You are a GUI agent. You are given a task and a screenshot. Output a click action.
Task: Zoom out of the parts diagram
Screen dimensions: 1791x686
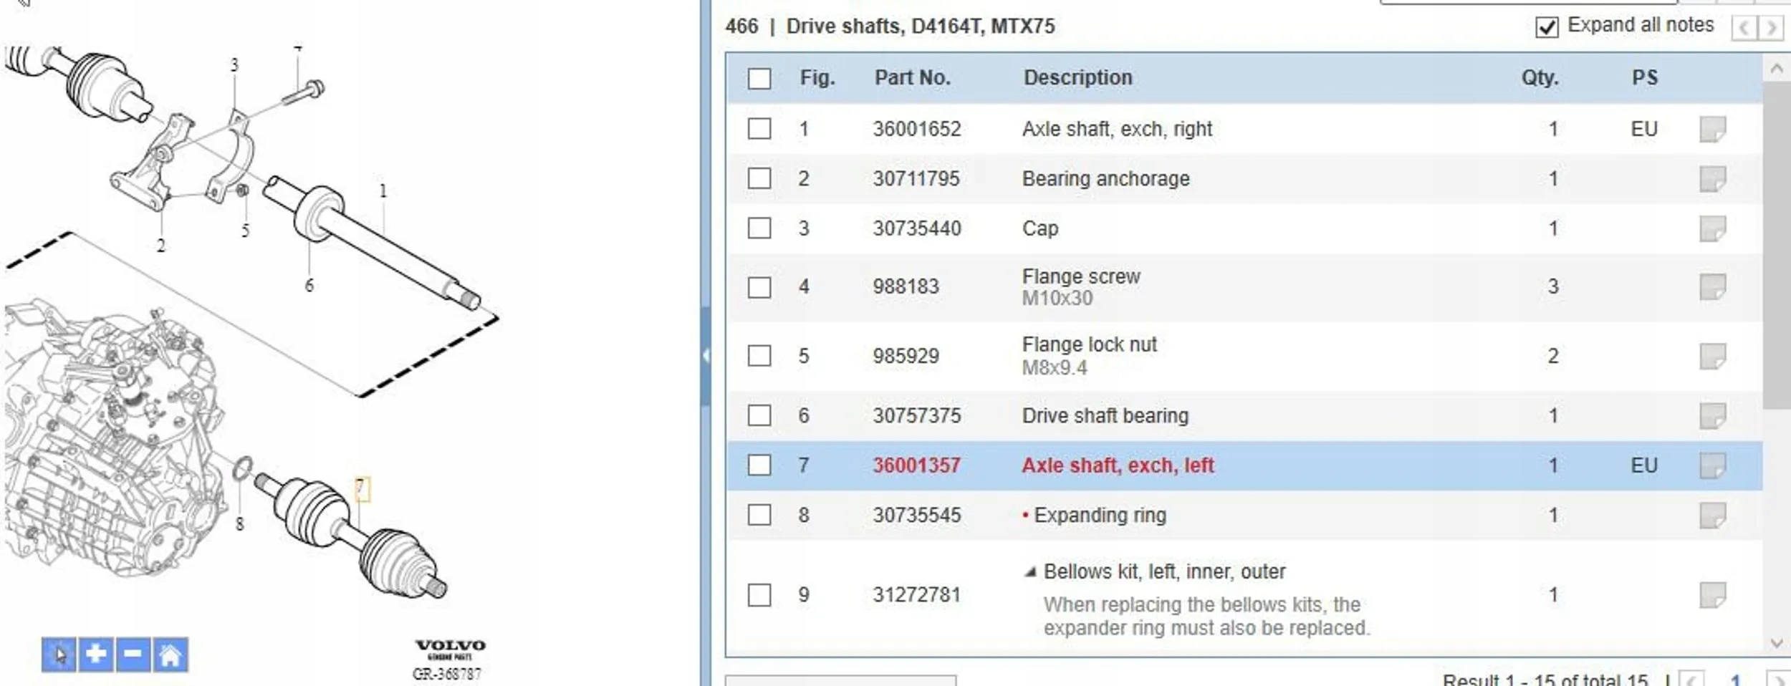pos(133,654)
